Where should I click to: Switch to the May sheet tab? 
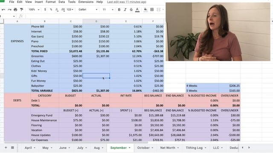coord(46,148)
